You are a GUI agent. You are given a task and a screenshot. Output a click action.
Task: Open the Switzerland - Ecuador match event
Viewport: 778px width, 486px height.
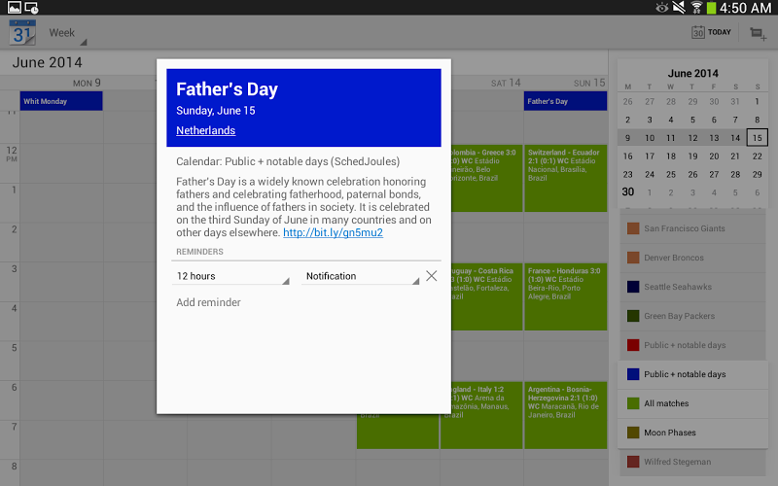[565, 178]
